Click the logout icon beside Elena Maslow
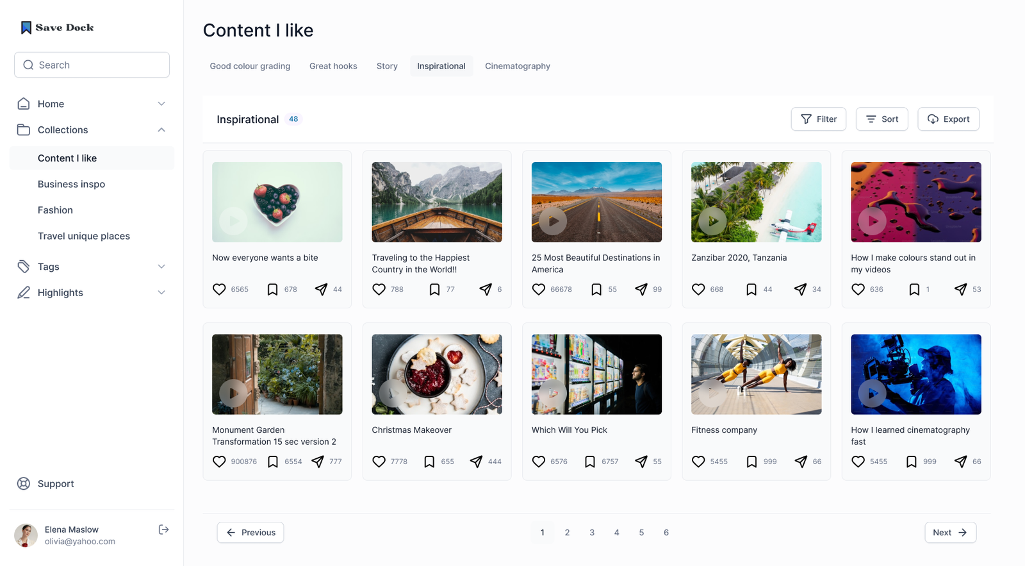 (x=163, y=529)
